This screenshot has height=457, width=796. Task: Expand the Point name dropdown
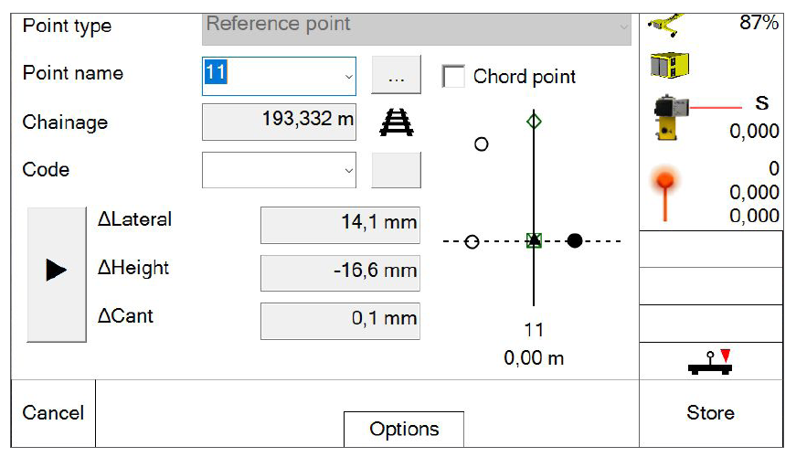click(x=348, y=77)
